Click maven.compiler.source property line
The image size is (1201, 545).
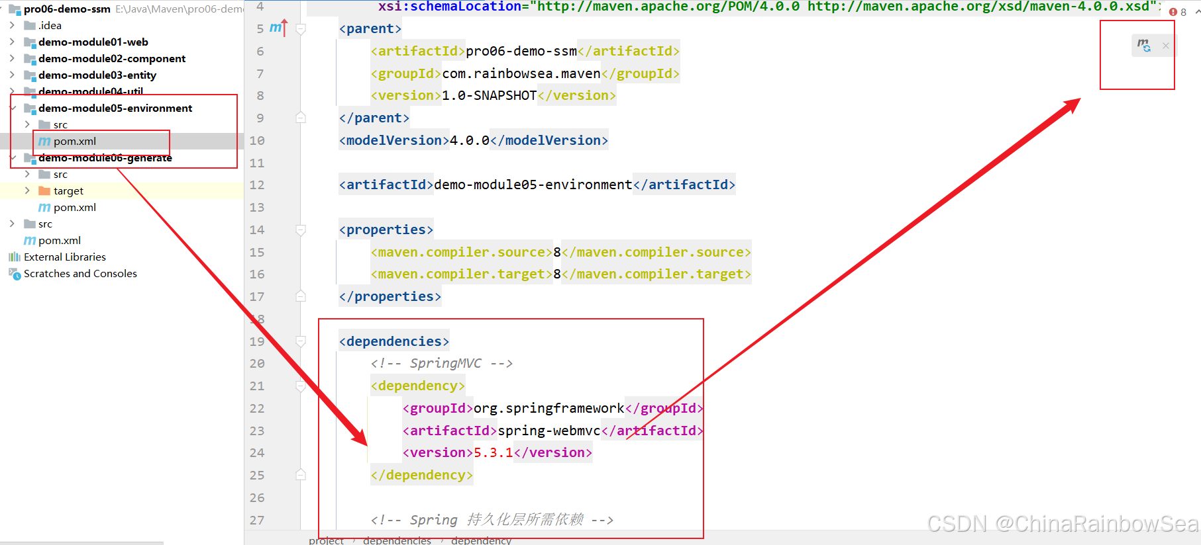pyautogui.click(x=560, y=252)
